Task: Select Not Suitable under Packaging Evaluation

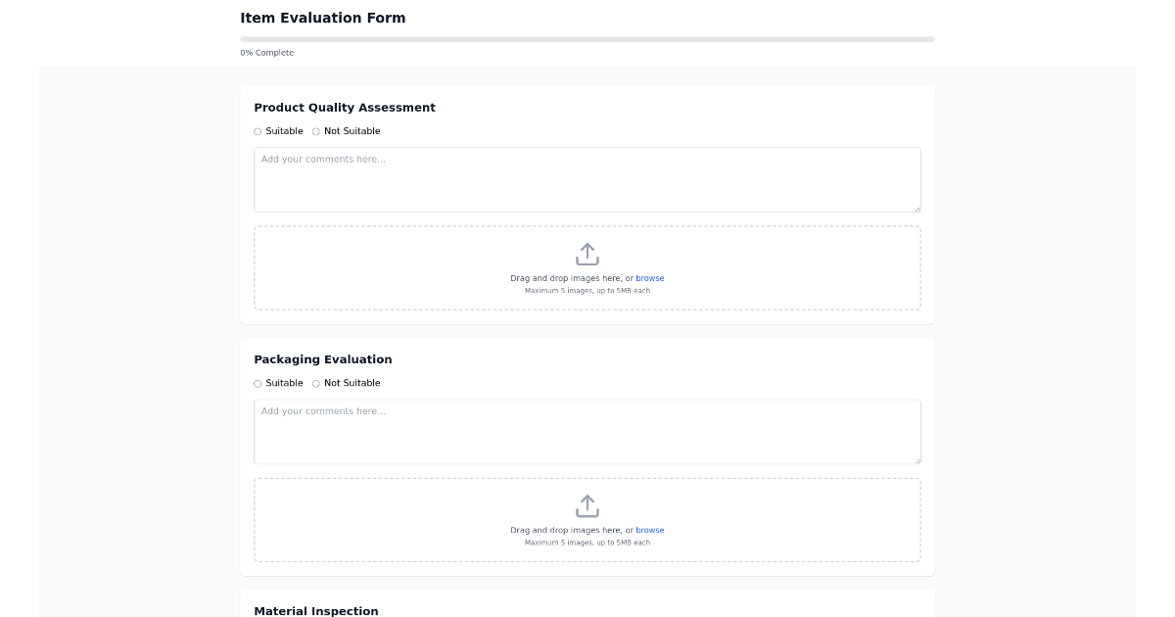Action: pos(315,383)
